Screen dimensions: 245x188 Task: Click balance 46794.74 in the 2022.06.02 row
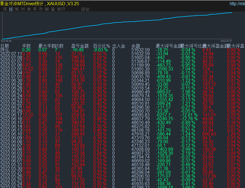pos(140,157)
